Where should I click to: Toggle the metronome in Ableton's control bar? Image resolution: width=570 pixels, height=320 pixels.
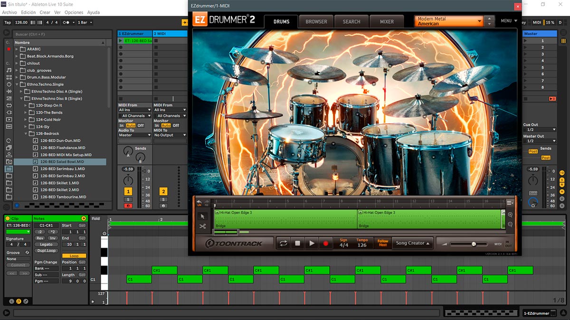(67, 22)
